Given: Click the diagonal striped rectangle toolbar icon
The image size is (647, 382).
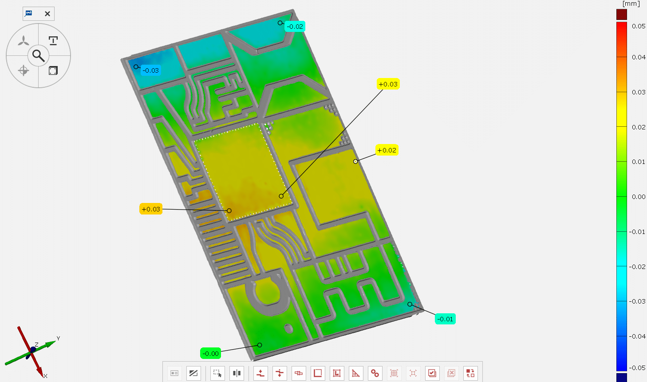Looking at the screenshot, I should (x=193, y=373).
